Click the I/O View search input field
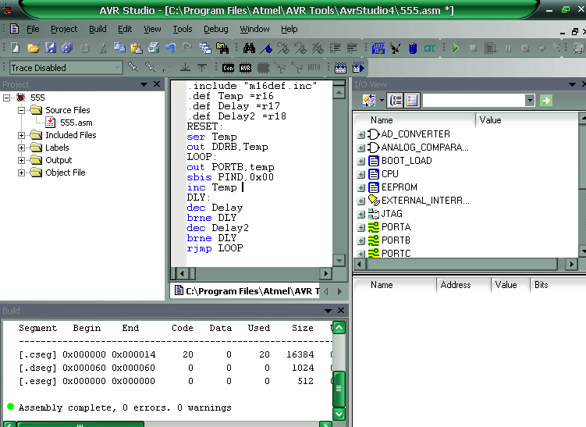Image resolution: width=586 pixels, height=427 pixels. 474,100
